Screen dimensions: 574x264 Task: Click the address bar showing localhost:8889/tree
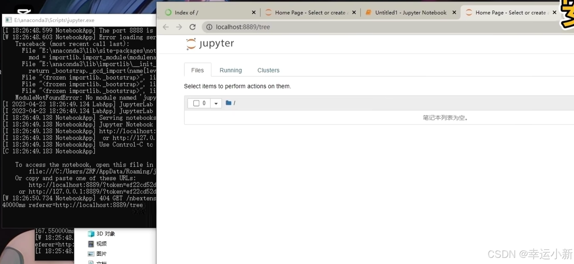coord(387,27)
